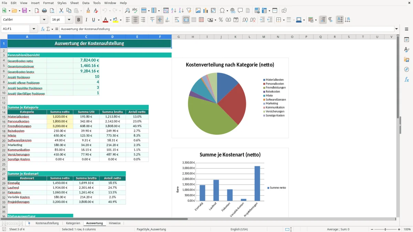Open the Function Wizard fx icon
Screen dimensions: 413x232
(43, 29)
